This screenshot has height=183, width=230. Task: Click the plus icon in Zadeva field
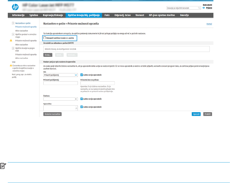click(76, 99)
